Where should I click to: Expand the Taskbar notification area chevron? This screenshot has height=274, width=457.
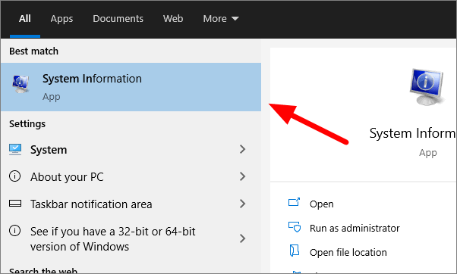click(242, 204)
